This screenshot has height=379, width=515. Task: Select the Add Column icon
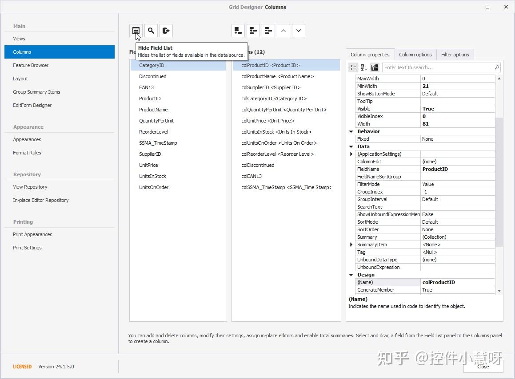tap(238, 31)
